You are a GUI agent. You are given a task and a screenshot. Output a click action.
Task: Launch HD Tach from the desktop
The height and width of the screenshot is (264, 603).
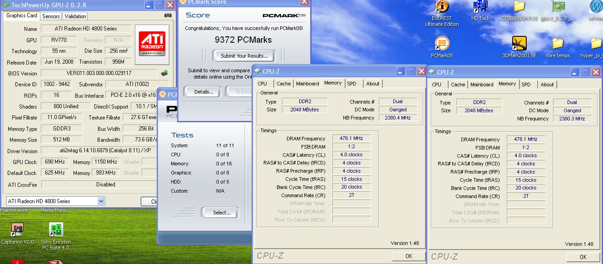[x=480, y=11]
